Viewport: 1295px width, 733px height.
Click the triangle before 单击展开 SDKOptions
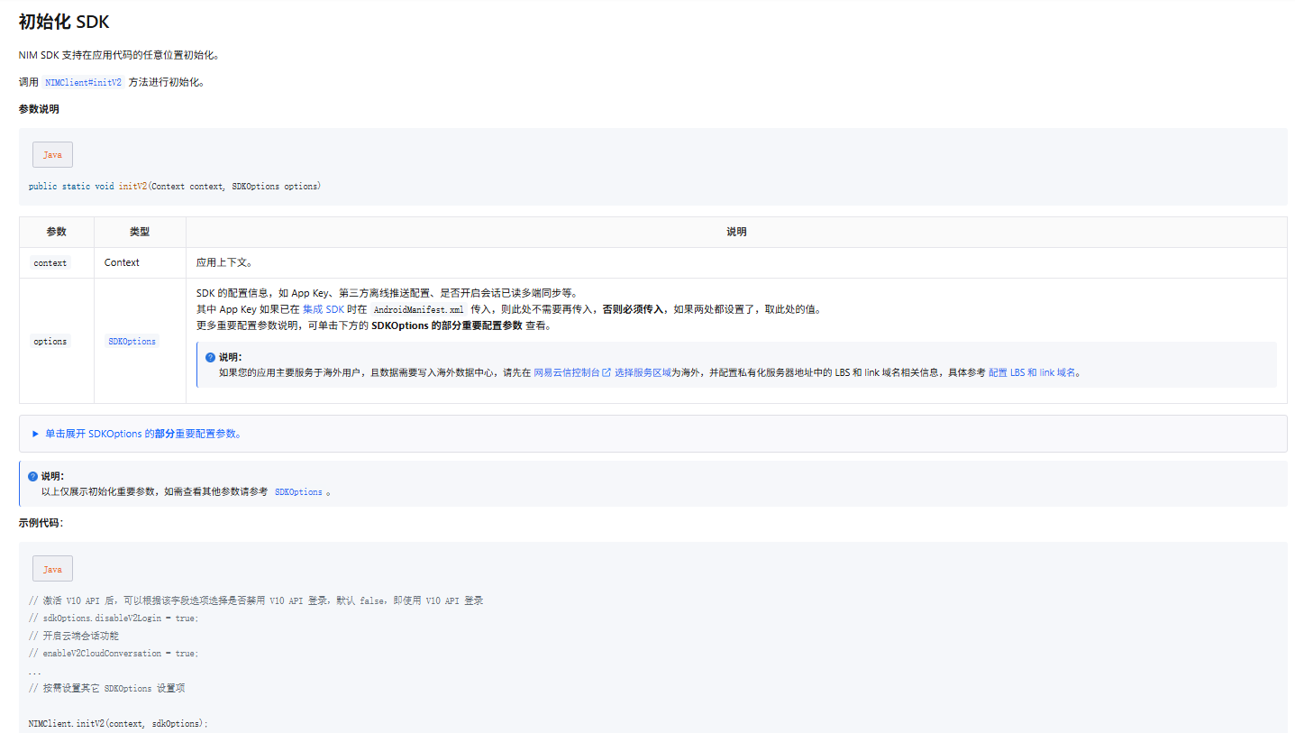tap(35, 434)
